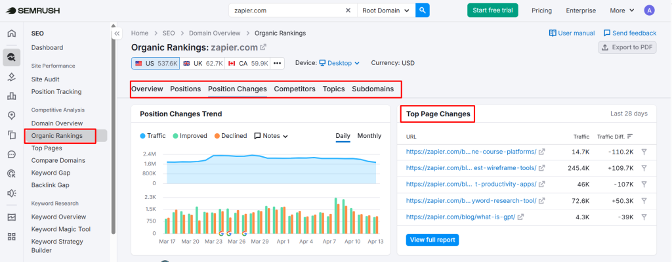Image resolution: width=672 pixels, height=262 pixels.
Task: Open external link for productivity-apps URL
Action: pyautogui.click(x=541, y=185)
